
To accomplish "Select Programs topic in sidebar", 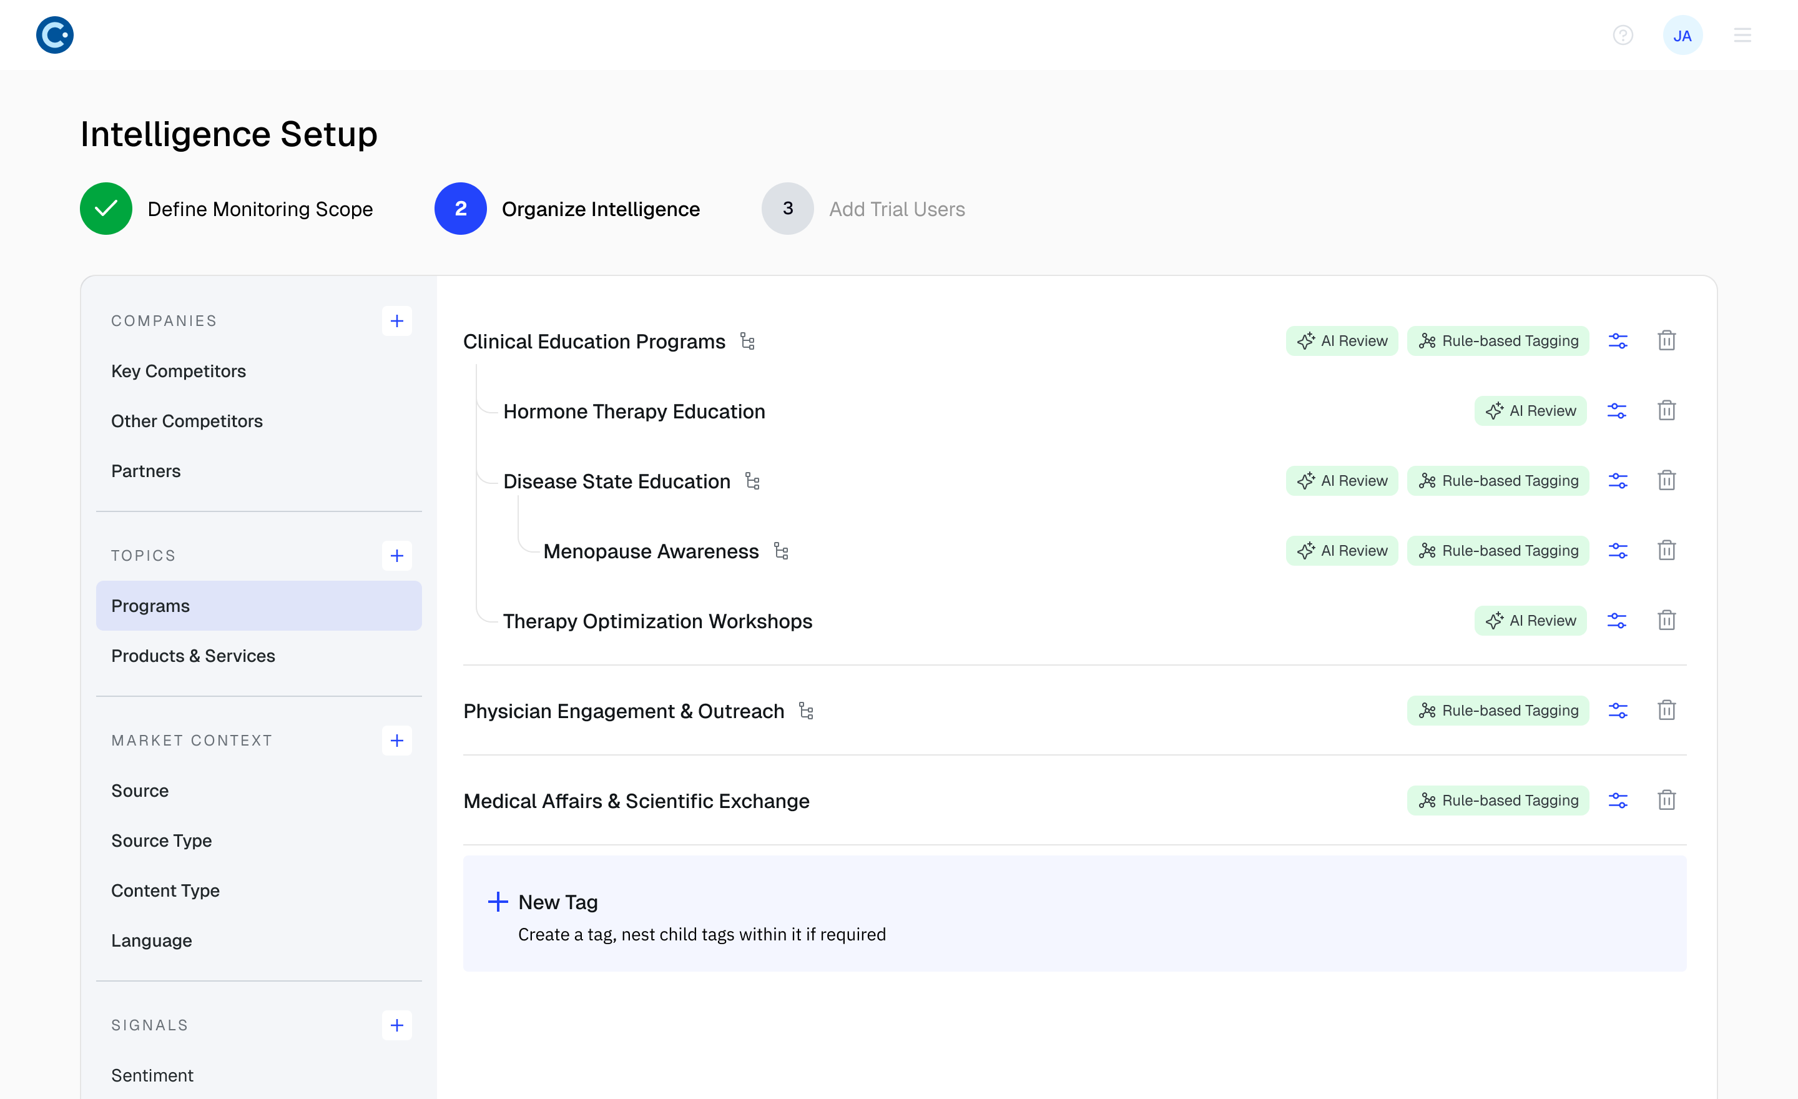I will pyautogui.click(x=259, y=606).
